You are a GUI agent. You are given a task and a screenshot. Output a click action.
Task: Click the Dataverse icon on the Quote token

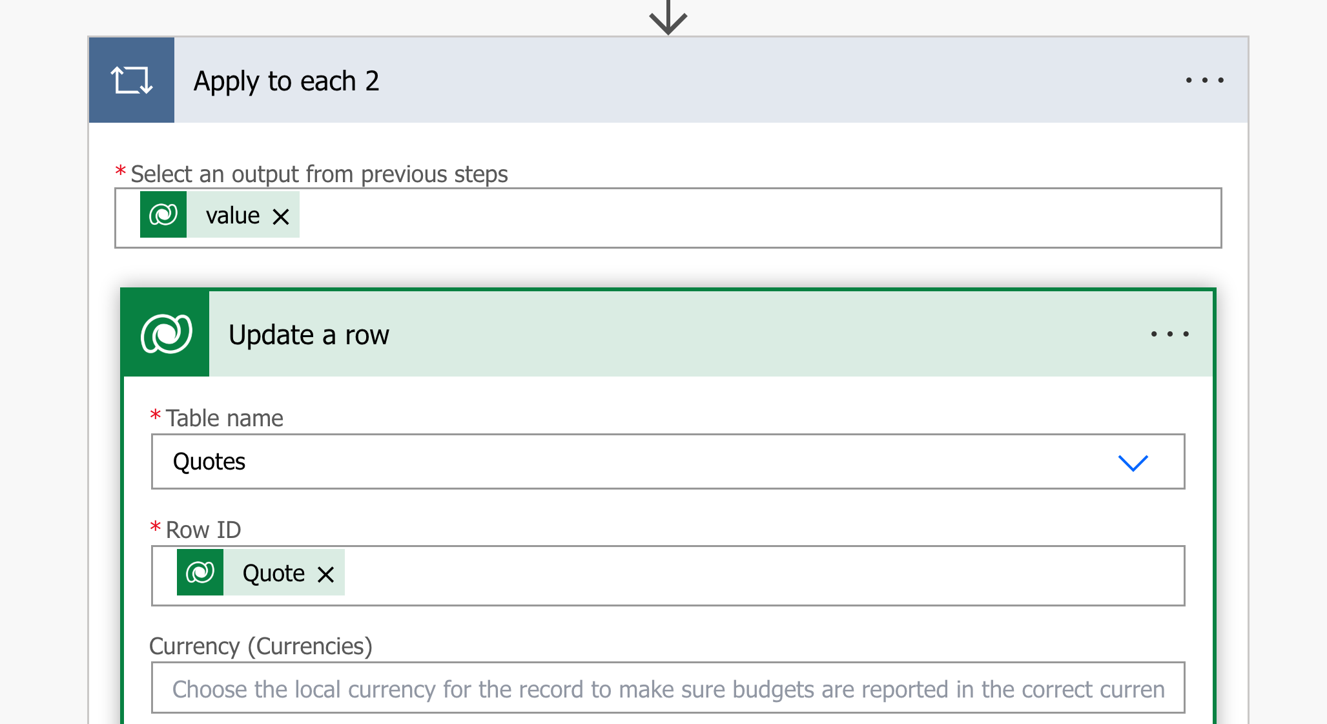pos(200,572)
